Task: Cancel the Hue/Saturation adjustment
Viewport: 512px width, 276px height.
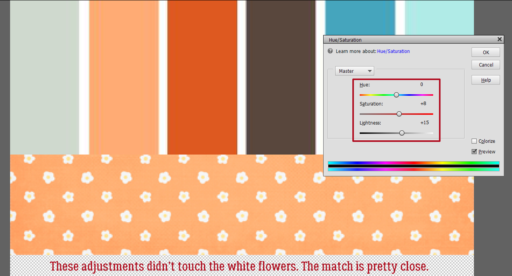Action: pos(486,65)
